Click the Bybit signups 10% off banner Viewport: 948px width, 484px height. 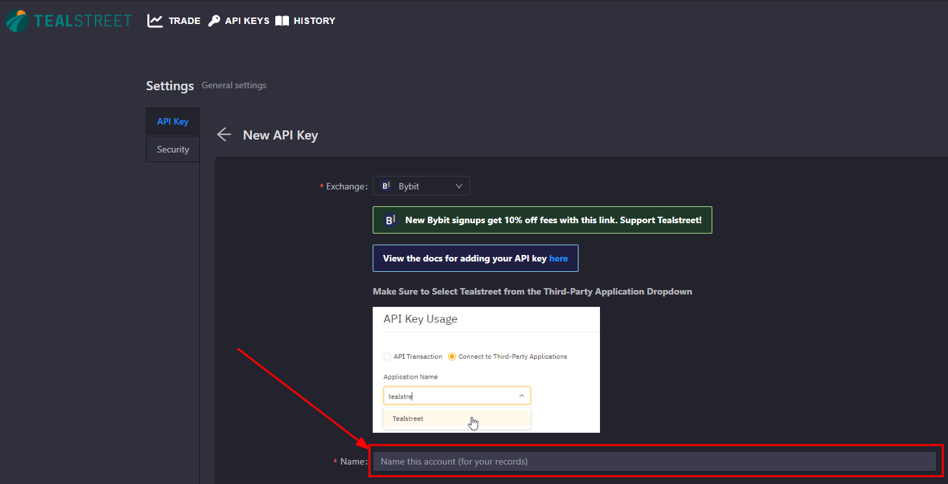pyautogui.click(x=542, y=220)
